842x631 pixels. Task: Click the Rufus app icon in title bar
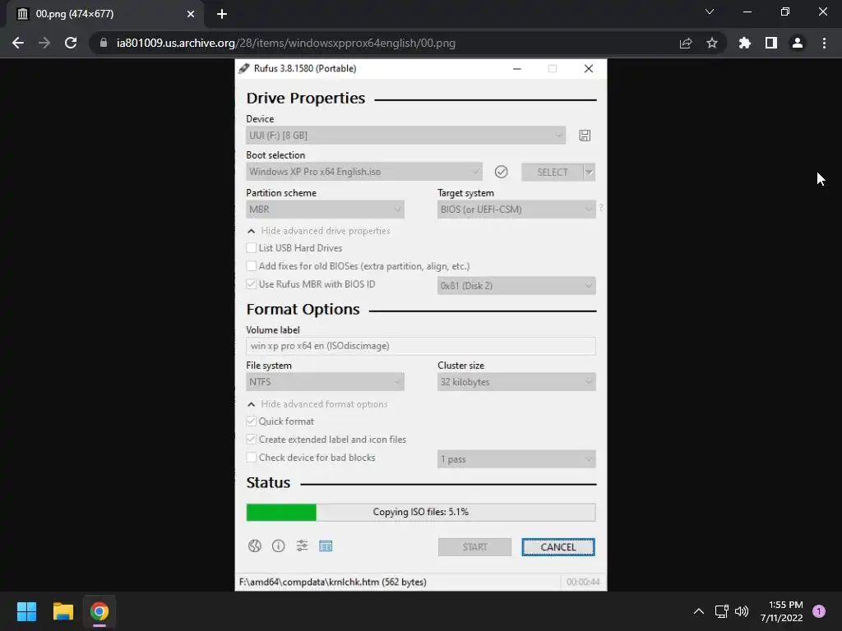tap(244, 68)
